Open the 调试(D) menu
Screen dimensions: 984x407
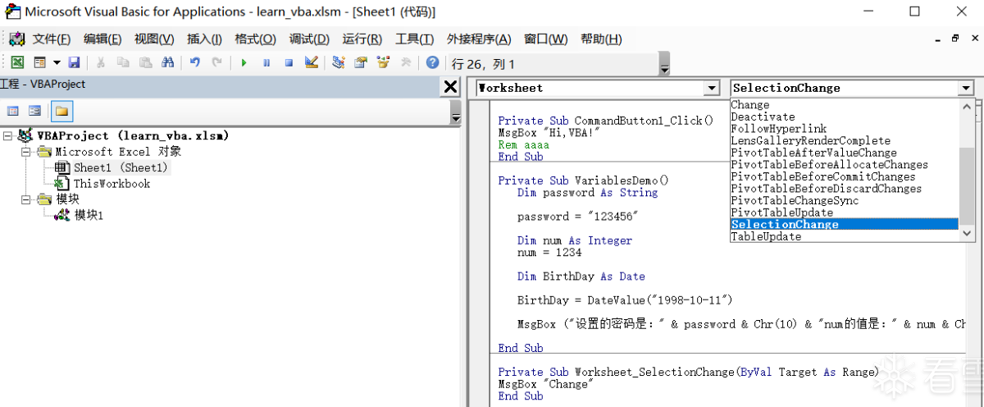[x=309, y=39]
